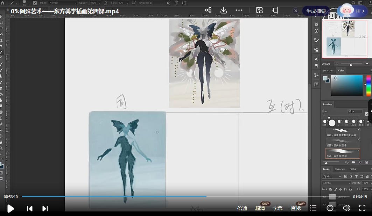372x216 pixels.
Task: Click the 生成摘要 button
Action: coord(315,11)
